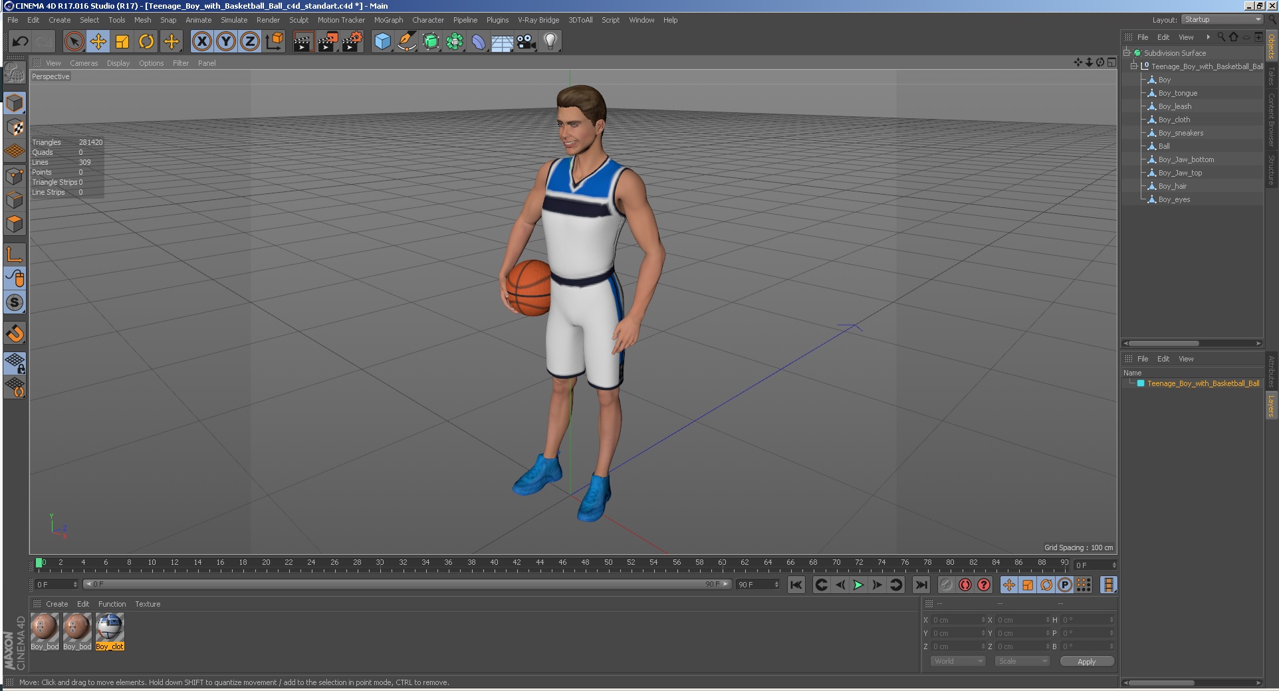Add a Subdivision Surface generator icon
The image size is (1279, 691).
click(431, 41)
